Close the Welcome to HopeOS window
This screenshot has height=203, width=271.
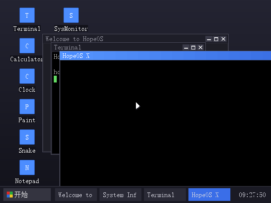point(223,39)
